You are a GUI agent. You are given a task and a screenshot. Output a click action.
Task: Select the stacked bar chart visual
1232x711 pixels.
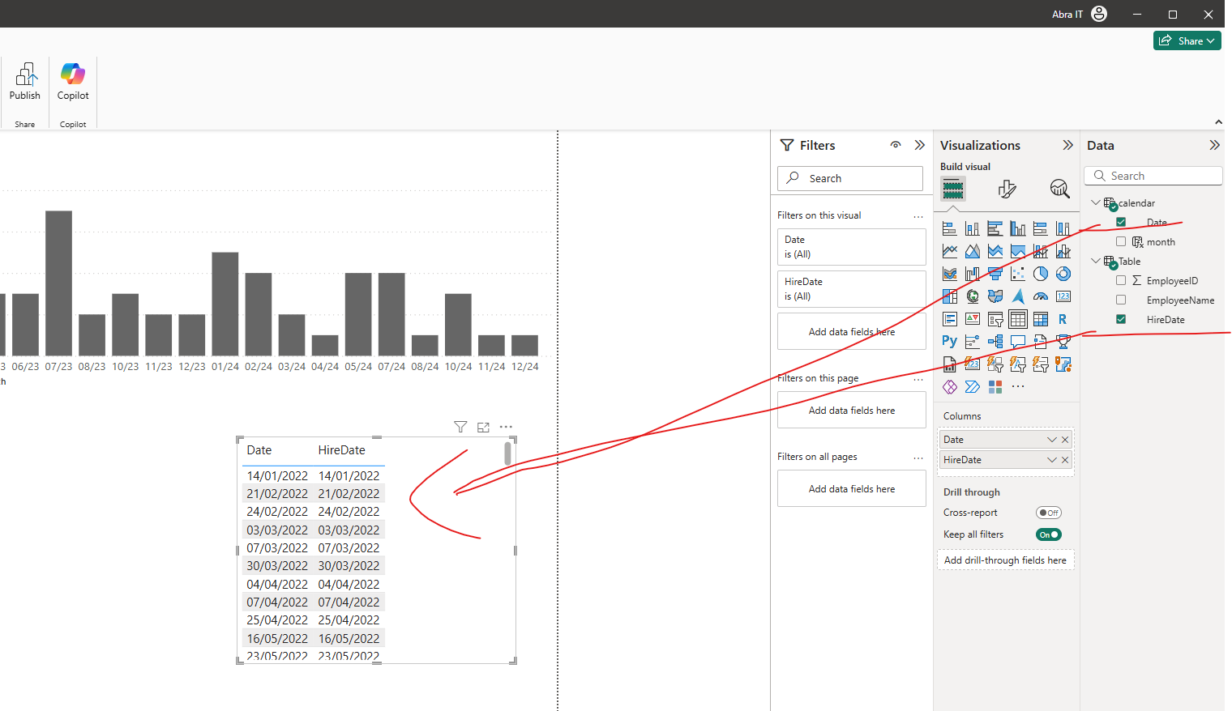[950, 228]
